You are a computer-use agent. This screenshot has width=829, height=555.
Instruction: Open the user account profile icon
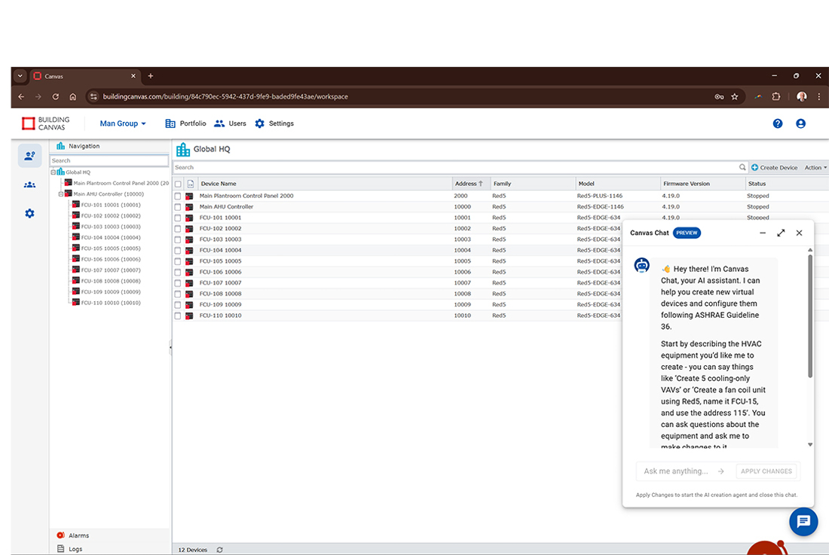click(x=800, y=124)
